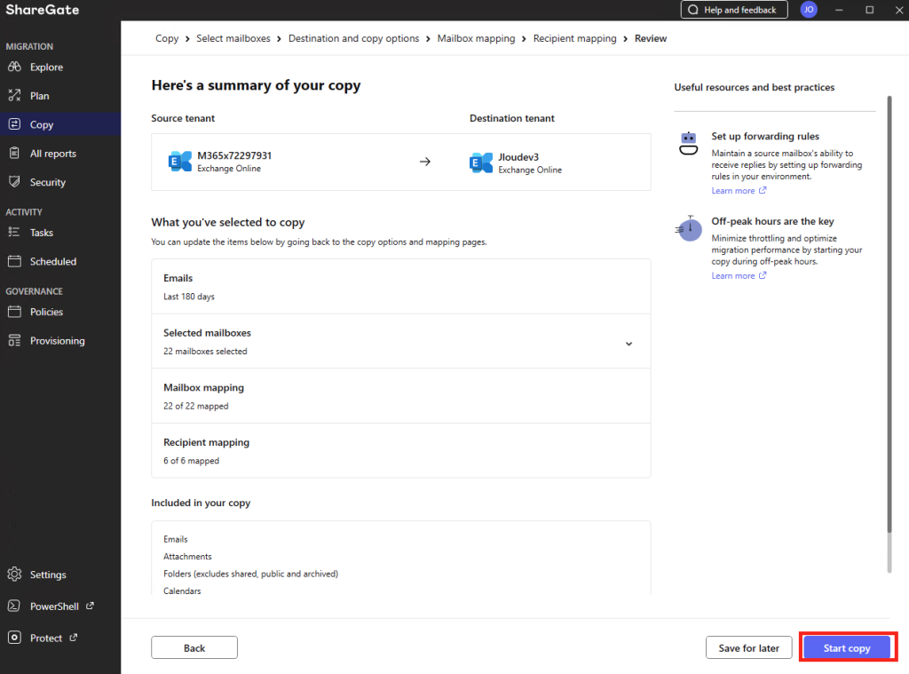Click the Review breadcrumb step
909x674 pixels.
[651, 38]
